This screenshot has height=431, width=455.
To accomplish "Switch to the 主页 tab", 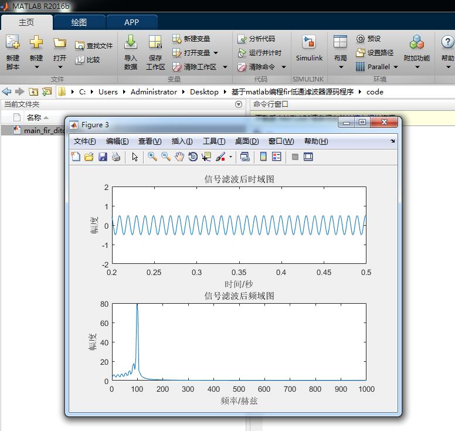I will tap(26, 22).
